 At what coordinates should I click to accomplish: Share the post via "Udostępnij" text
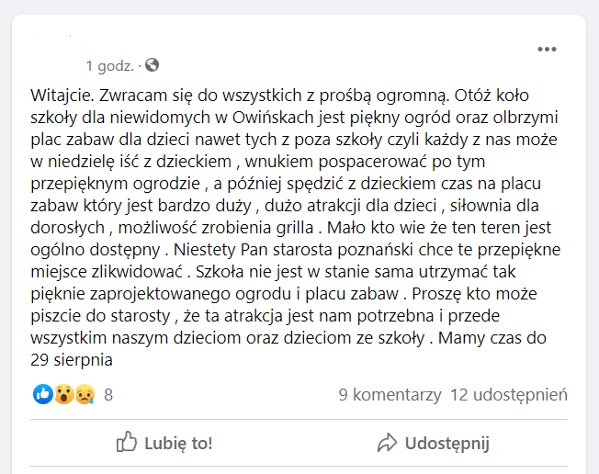click(447, 444)
